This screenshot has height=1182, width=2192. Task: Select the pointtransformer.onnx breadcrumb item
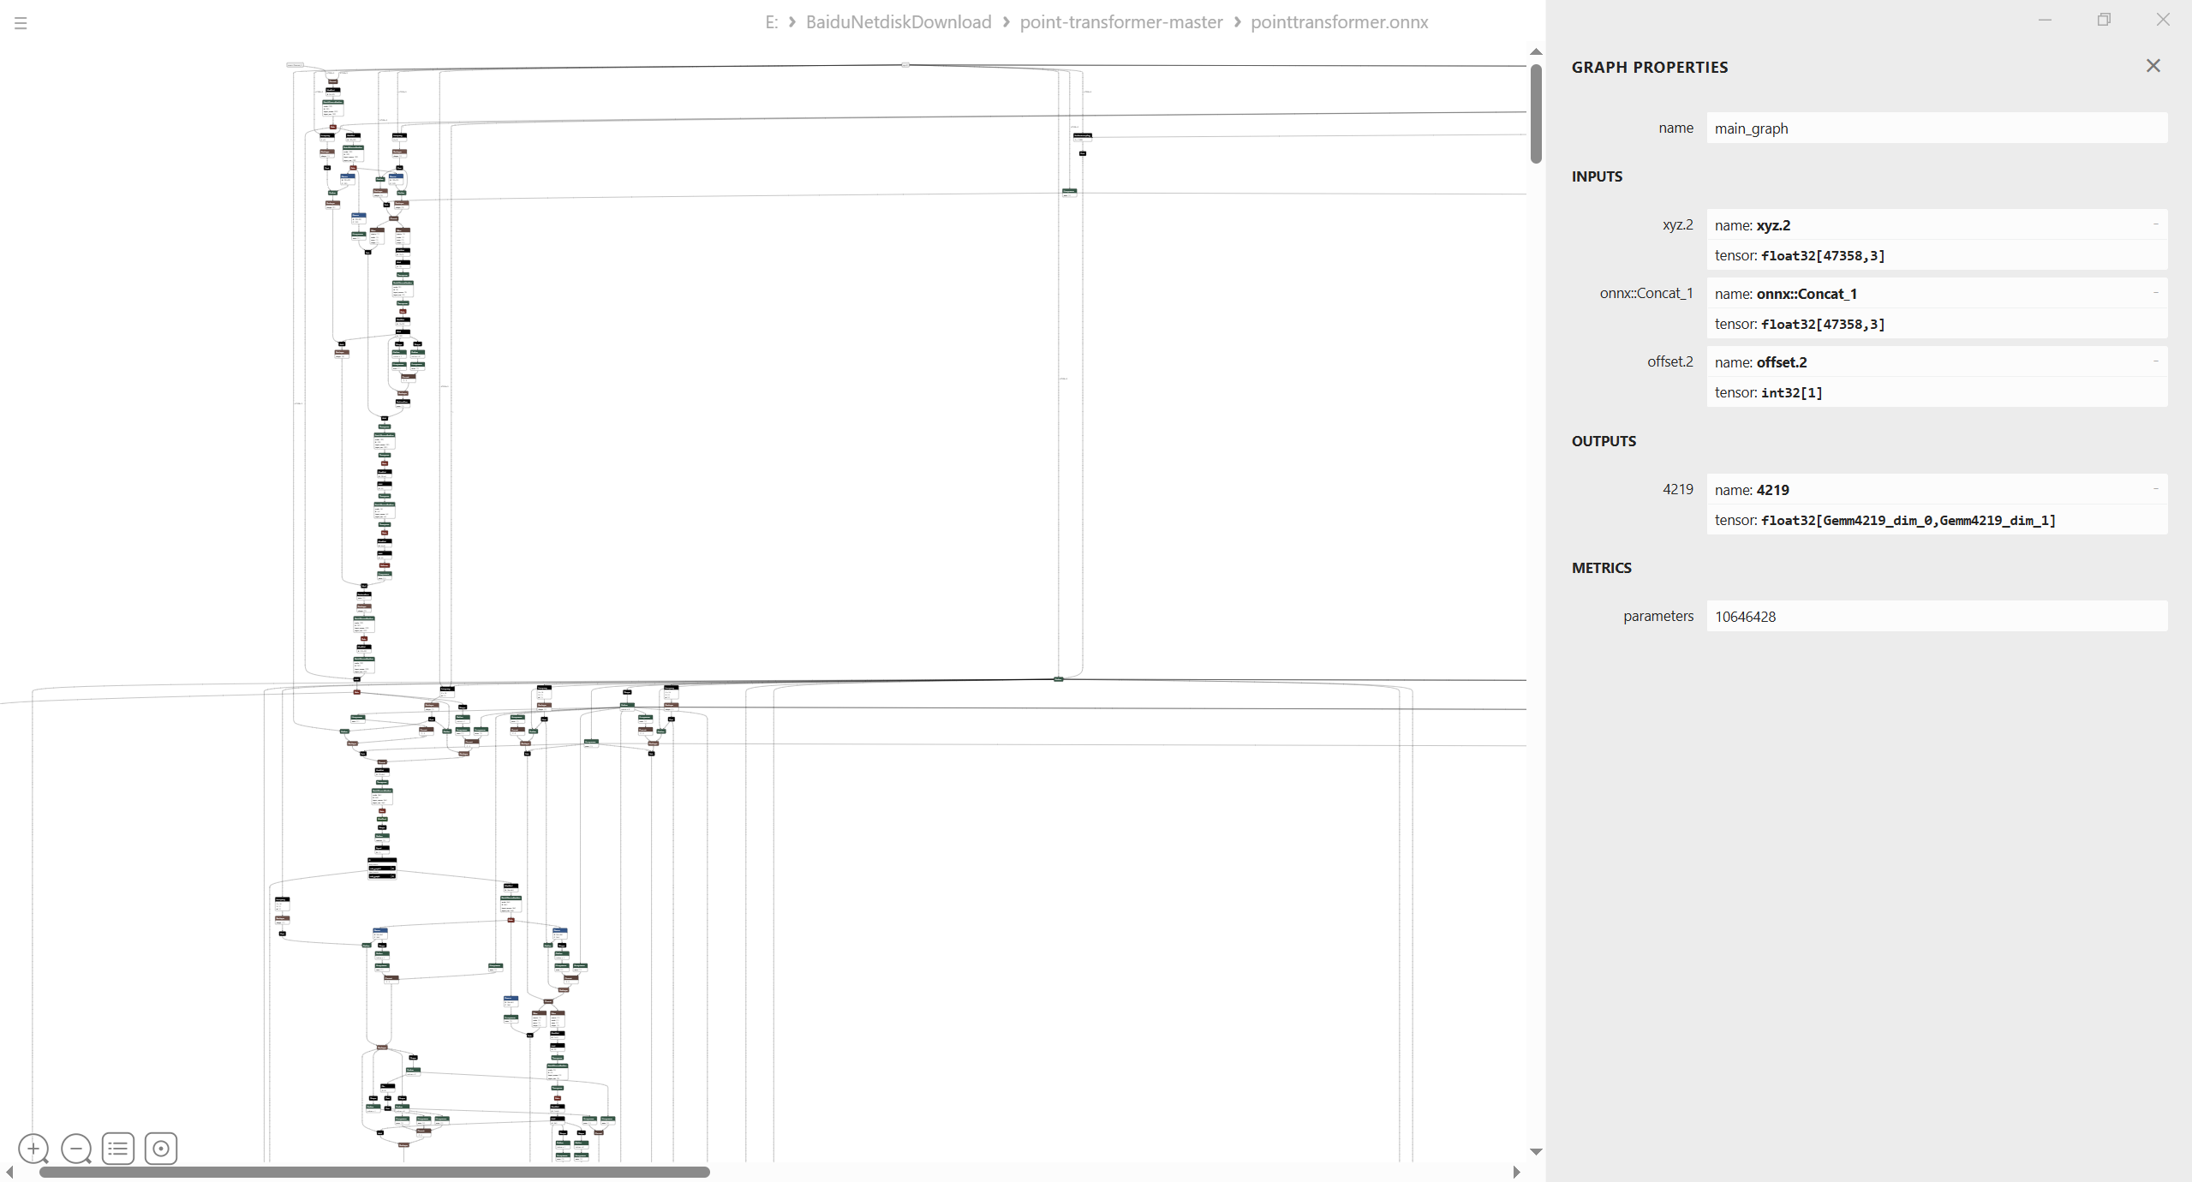[1339, 22]
